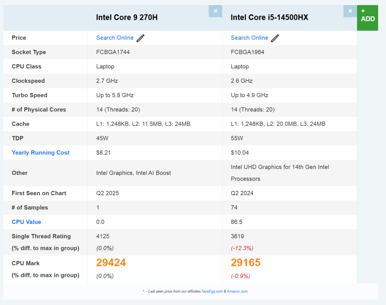
Task: Click the 3619 single thread rating
Action: (x=237, y=236)
